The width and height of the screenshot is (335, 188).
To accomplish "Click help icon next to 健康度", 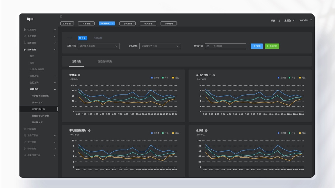I will pyautogui.click(x=206, y=130).
